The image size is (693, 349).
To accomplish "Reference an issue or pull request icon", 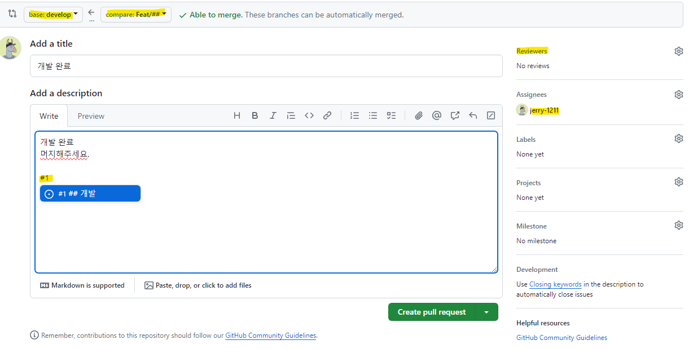I will (455, 115).
